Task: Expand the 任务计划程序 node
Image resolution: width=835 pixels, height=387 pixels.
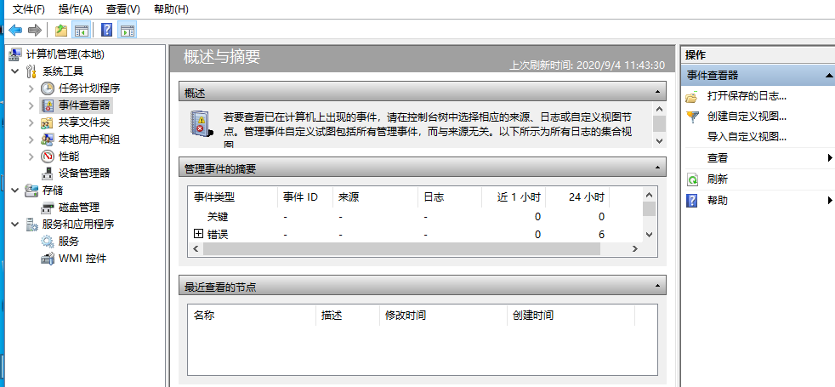Action: point(31,88)
